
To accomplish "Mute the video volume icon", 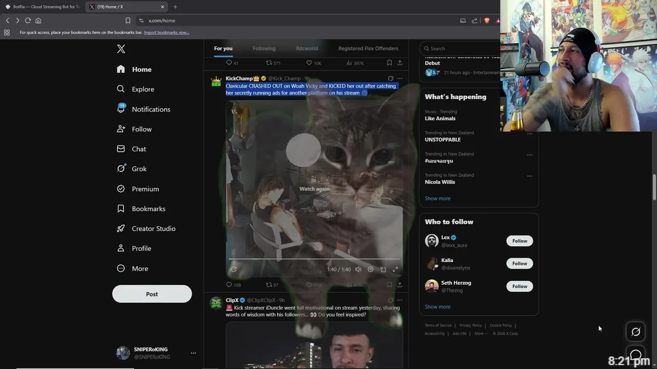I will click(358, 269).
